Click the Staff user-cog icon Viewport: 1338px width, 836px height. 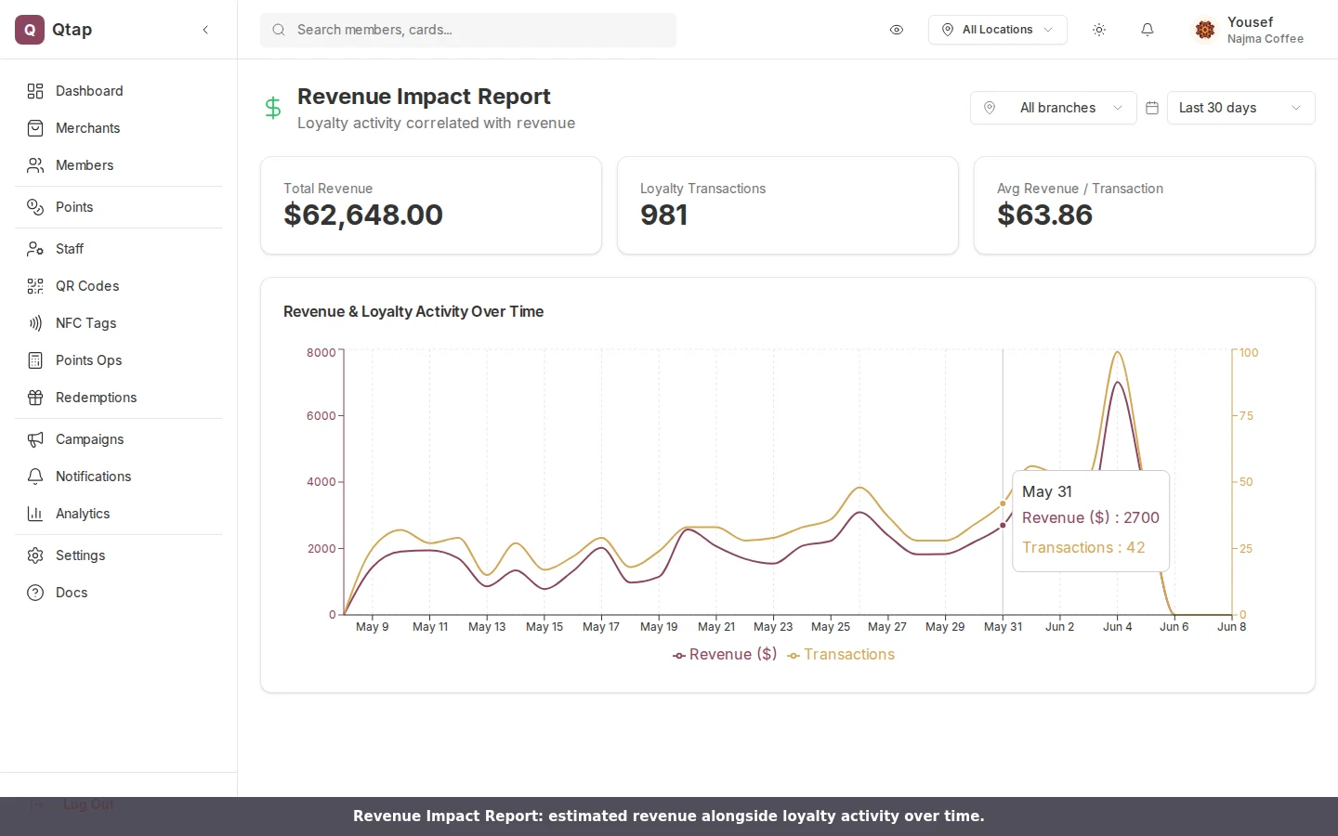tap(35, 249)
